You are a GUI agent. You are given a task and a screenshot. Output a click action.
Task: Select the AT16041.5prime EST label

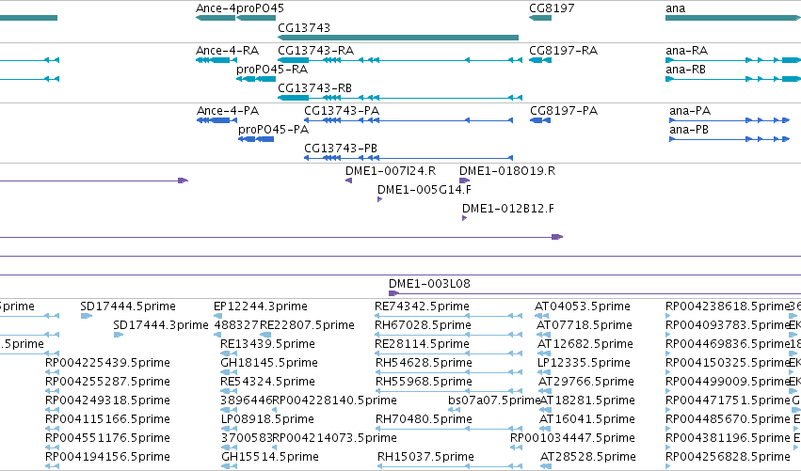click(587, 419)
